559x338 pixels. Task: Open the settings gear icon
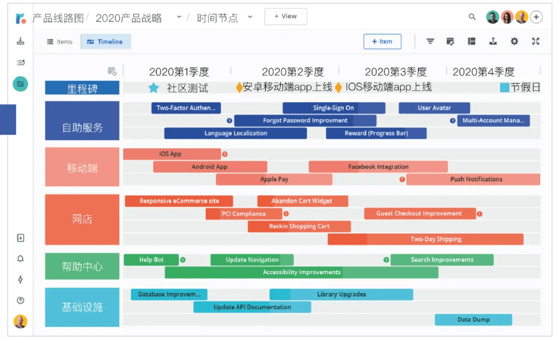[x=514, y=41]
